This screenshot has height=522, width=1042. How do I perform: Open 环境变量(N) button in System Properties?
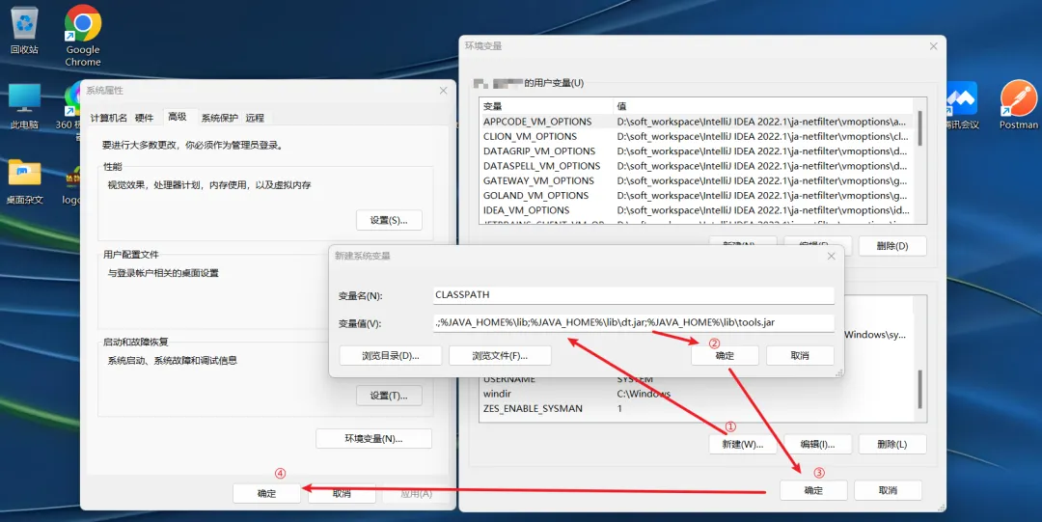pyautogui.click(x=373, y=439)
